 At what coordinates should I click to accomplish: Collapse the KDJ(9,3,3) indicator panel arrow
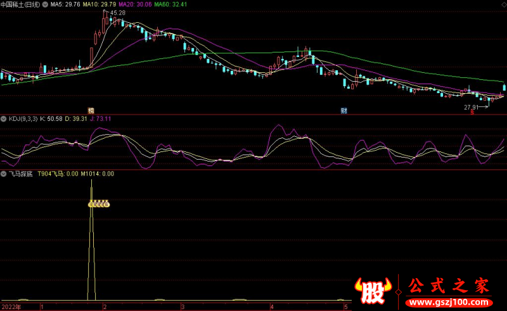(x=4, y=118)
